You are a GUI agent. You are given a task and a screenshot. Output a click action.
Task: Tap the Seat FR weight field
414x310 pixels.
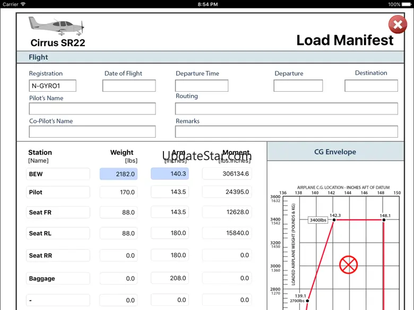(x=118, y=212)
